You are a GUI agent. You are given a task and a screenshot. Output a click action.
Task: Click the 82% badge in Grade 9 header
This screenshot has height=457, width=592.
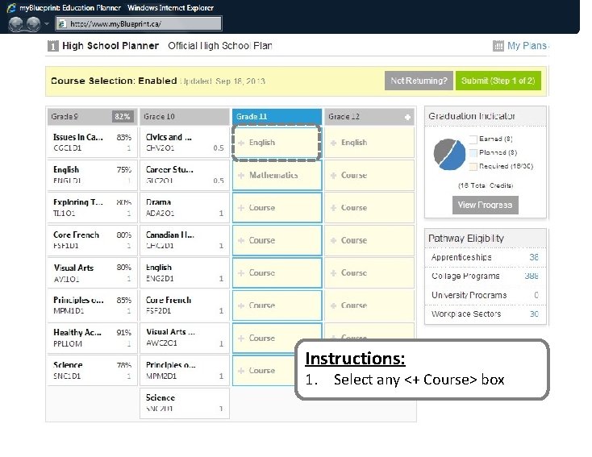(x=123, y=117)
